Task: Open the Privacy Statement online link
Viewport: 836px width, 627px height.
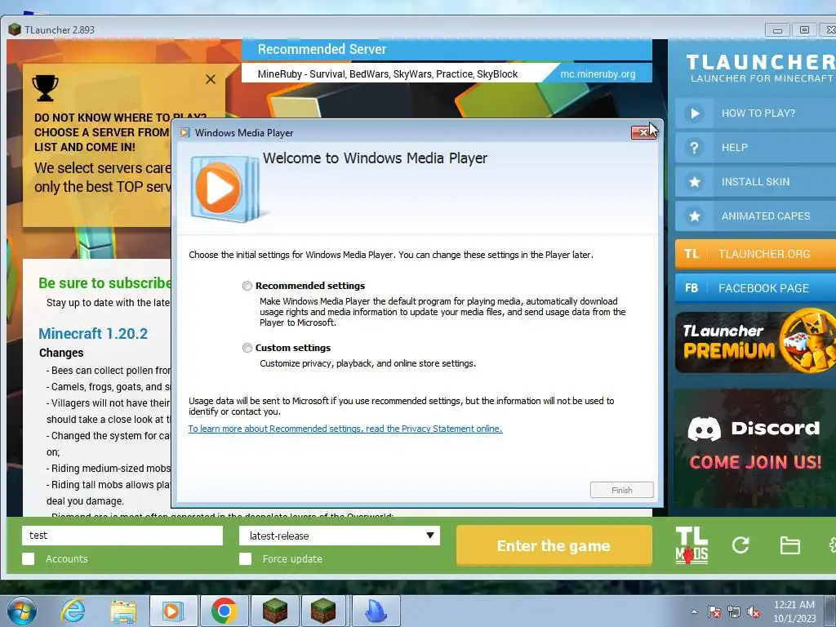Action: [x=345, y=429]
